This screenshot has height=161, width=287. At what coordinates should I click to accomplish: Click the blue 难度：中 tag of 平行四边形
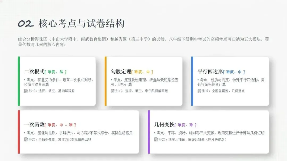point(234,72)
